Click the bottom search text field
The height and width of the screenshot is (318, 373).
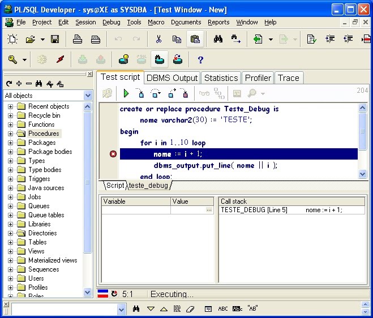[65, 309]
